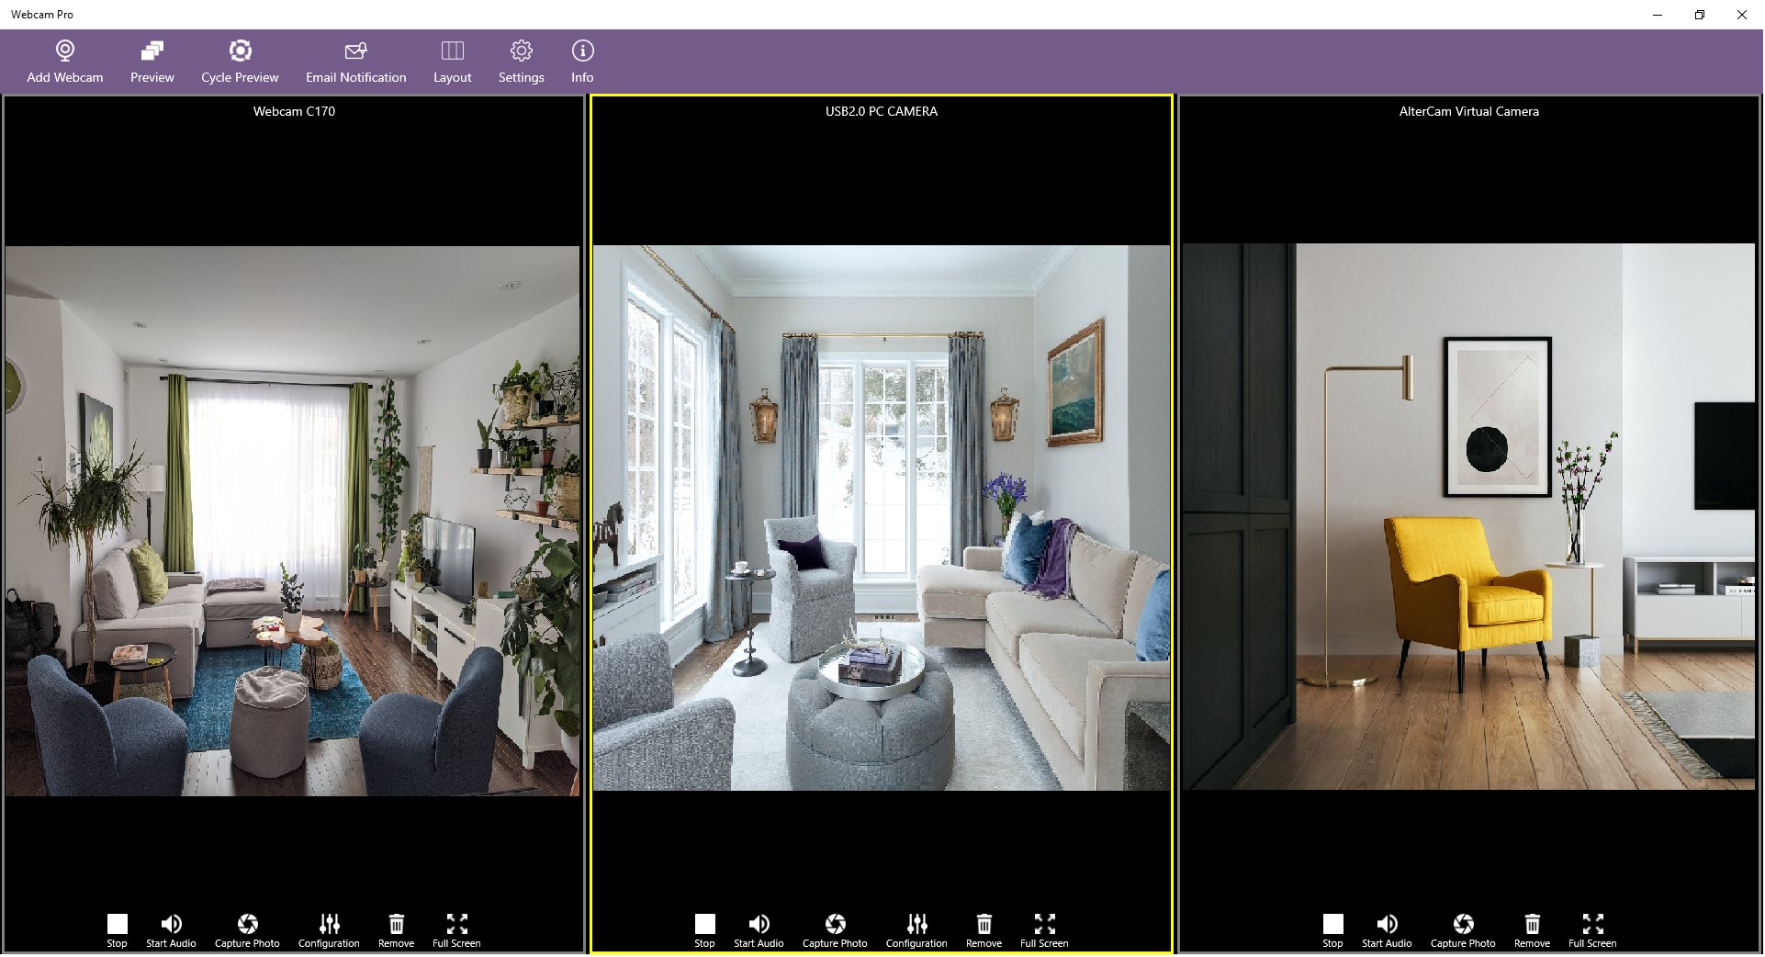Viewport: 1765px width, 957px height.
Task: Switch to the Preview toolbar item
Action: 152,61
